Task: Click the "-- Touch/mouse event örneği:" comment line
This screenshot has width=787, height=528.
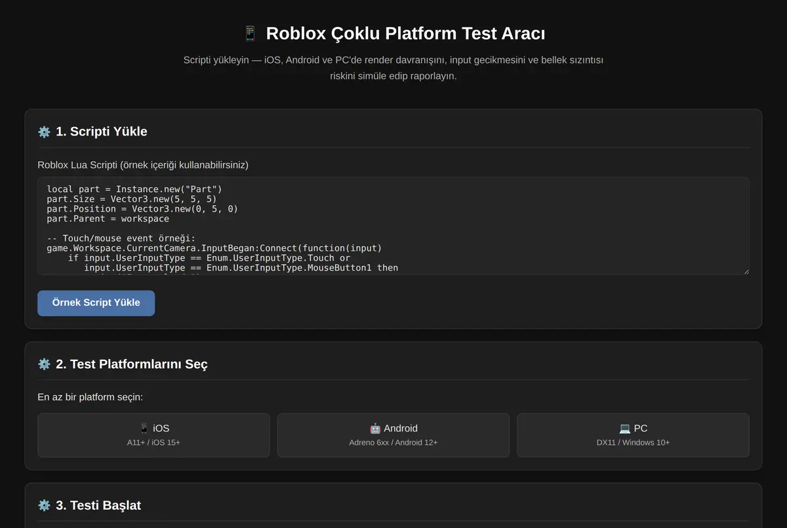Action: click(x=121, y=238)
